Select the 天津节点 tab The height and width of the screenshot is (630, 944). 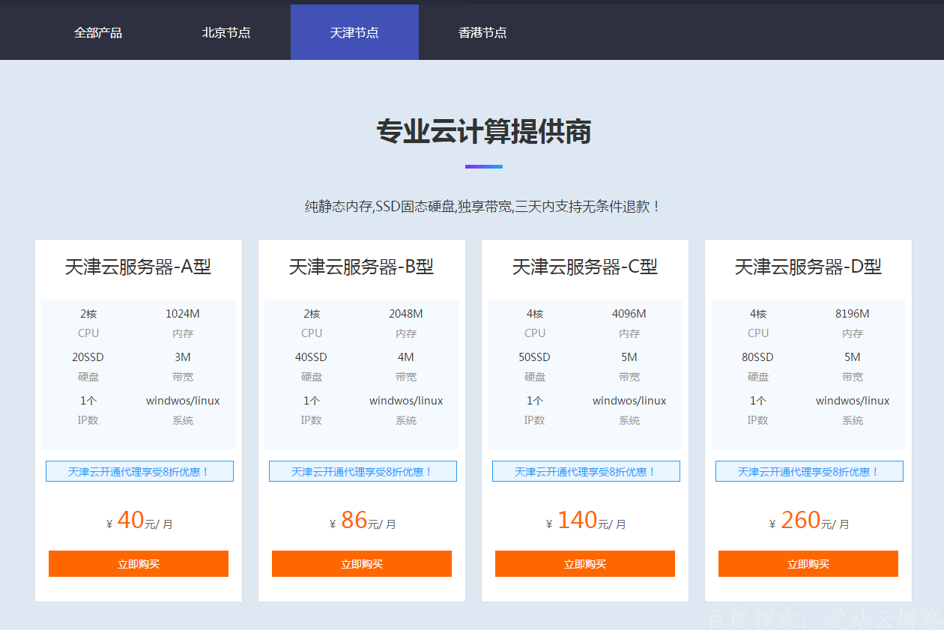click(x=354, y=33)
